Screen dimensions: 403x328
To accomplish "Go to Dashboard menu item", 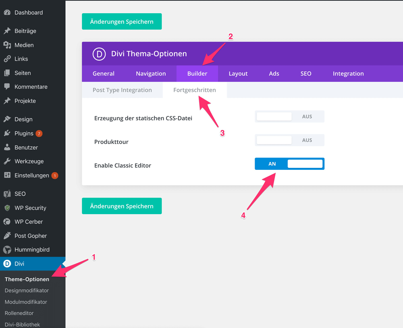I will 29,12.
